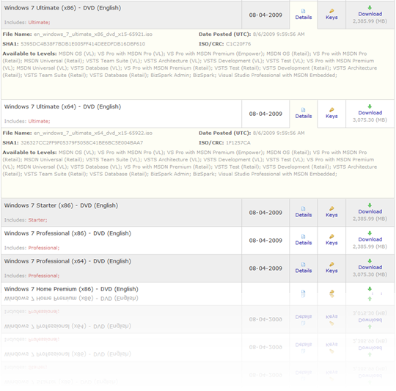396x391 pixels.
Task: Open Keys for Windows 7 Starter x86
Action: [x=331, y=212]
